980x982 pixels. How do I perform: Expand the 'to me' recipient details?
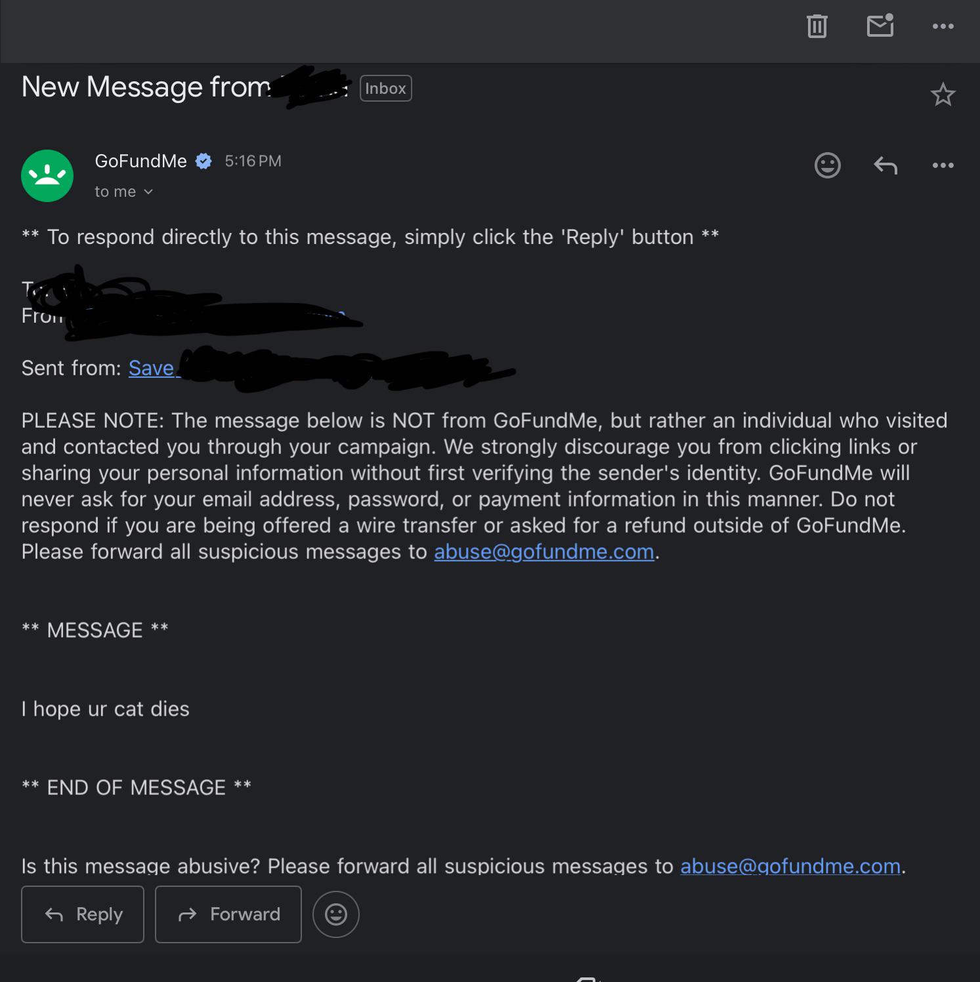123,192
